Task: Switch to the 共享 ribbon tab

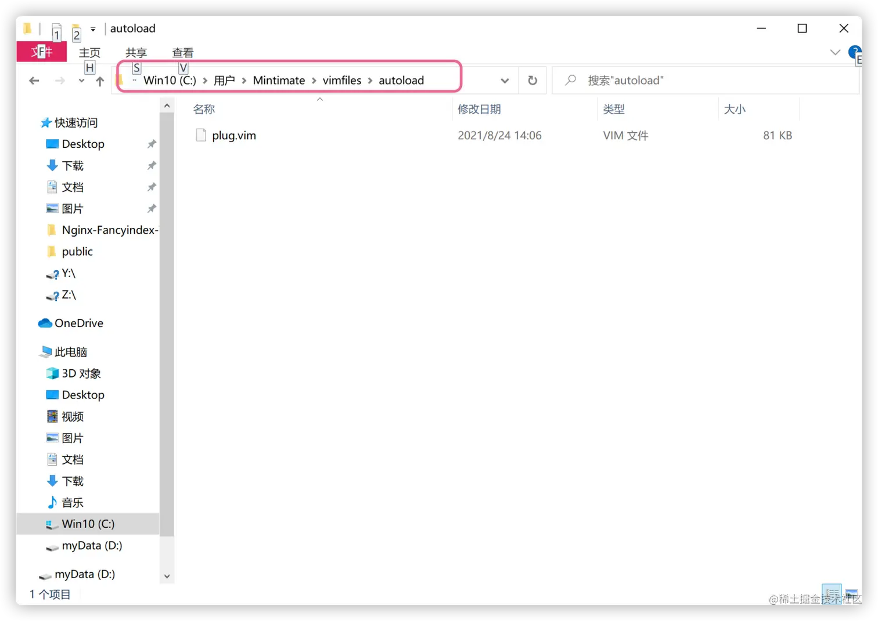Action: pyautogui.click(x=136, y=52)
